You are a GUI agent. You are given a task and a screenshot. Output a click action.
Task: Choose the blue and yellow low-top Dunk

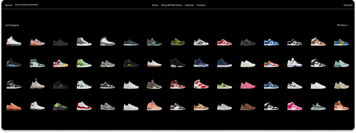[341, 42]
